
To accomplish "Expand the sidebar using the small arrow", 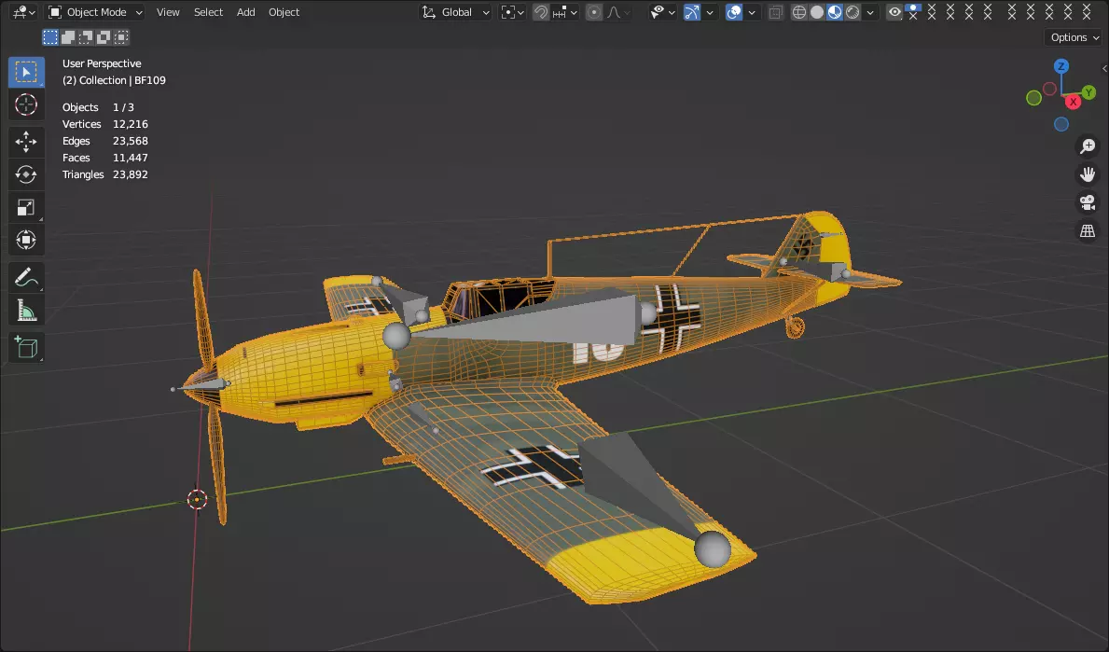I will coord(1104,69).
